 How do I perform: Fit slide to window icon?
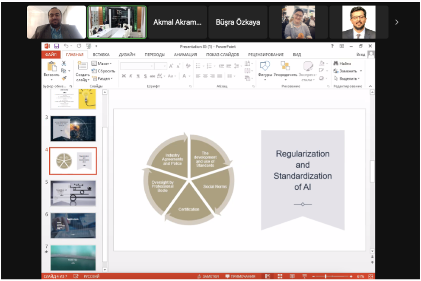371,276
